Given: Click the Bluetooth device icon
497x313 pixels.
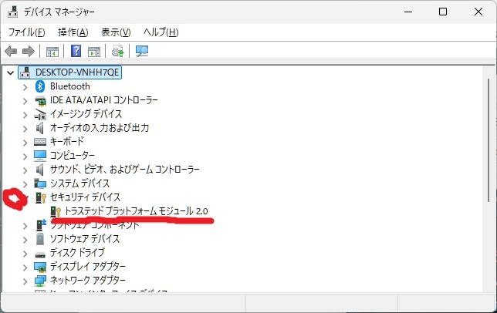Looking at the screenshot, I should [x=41, y=86].
